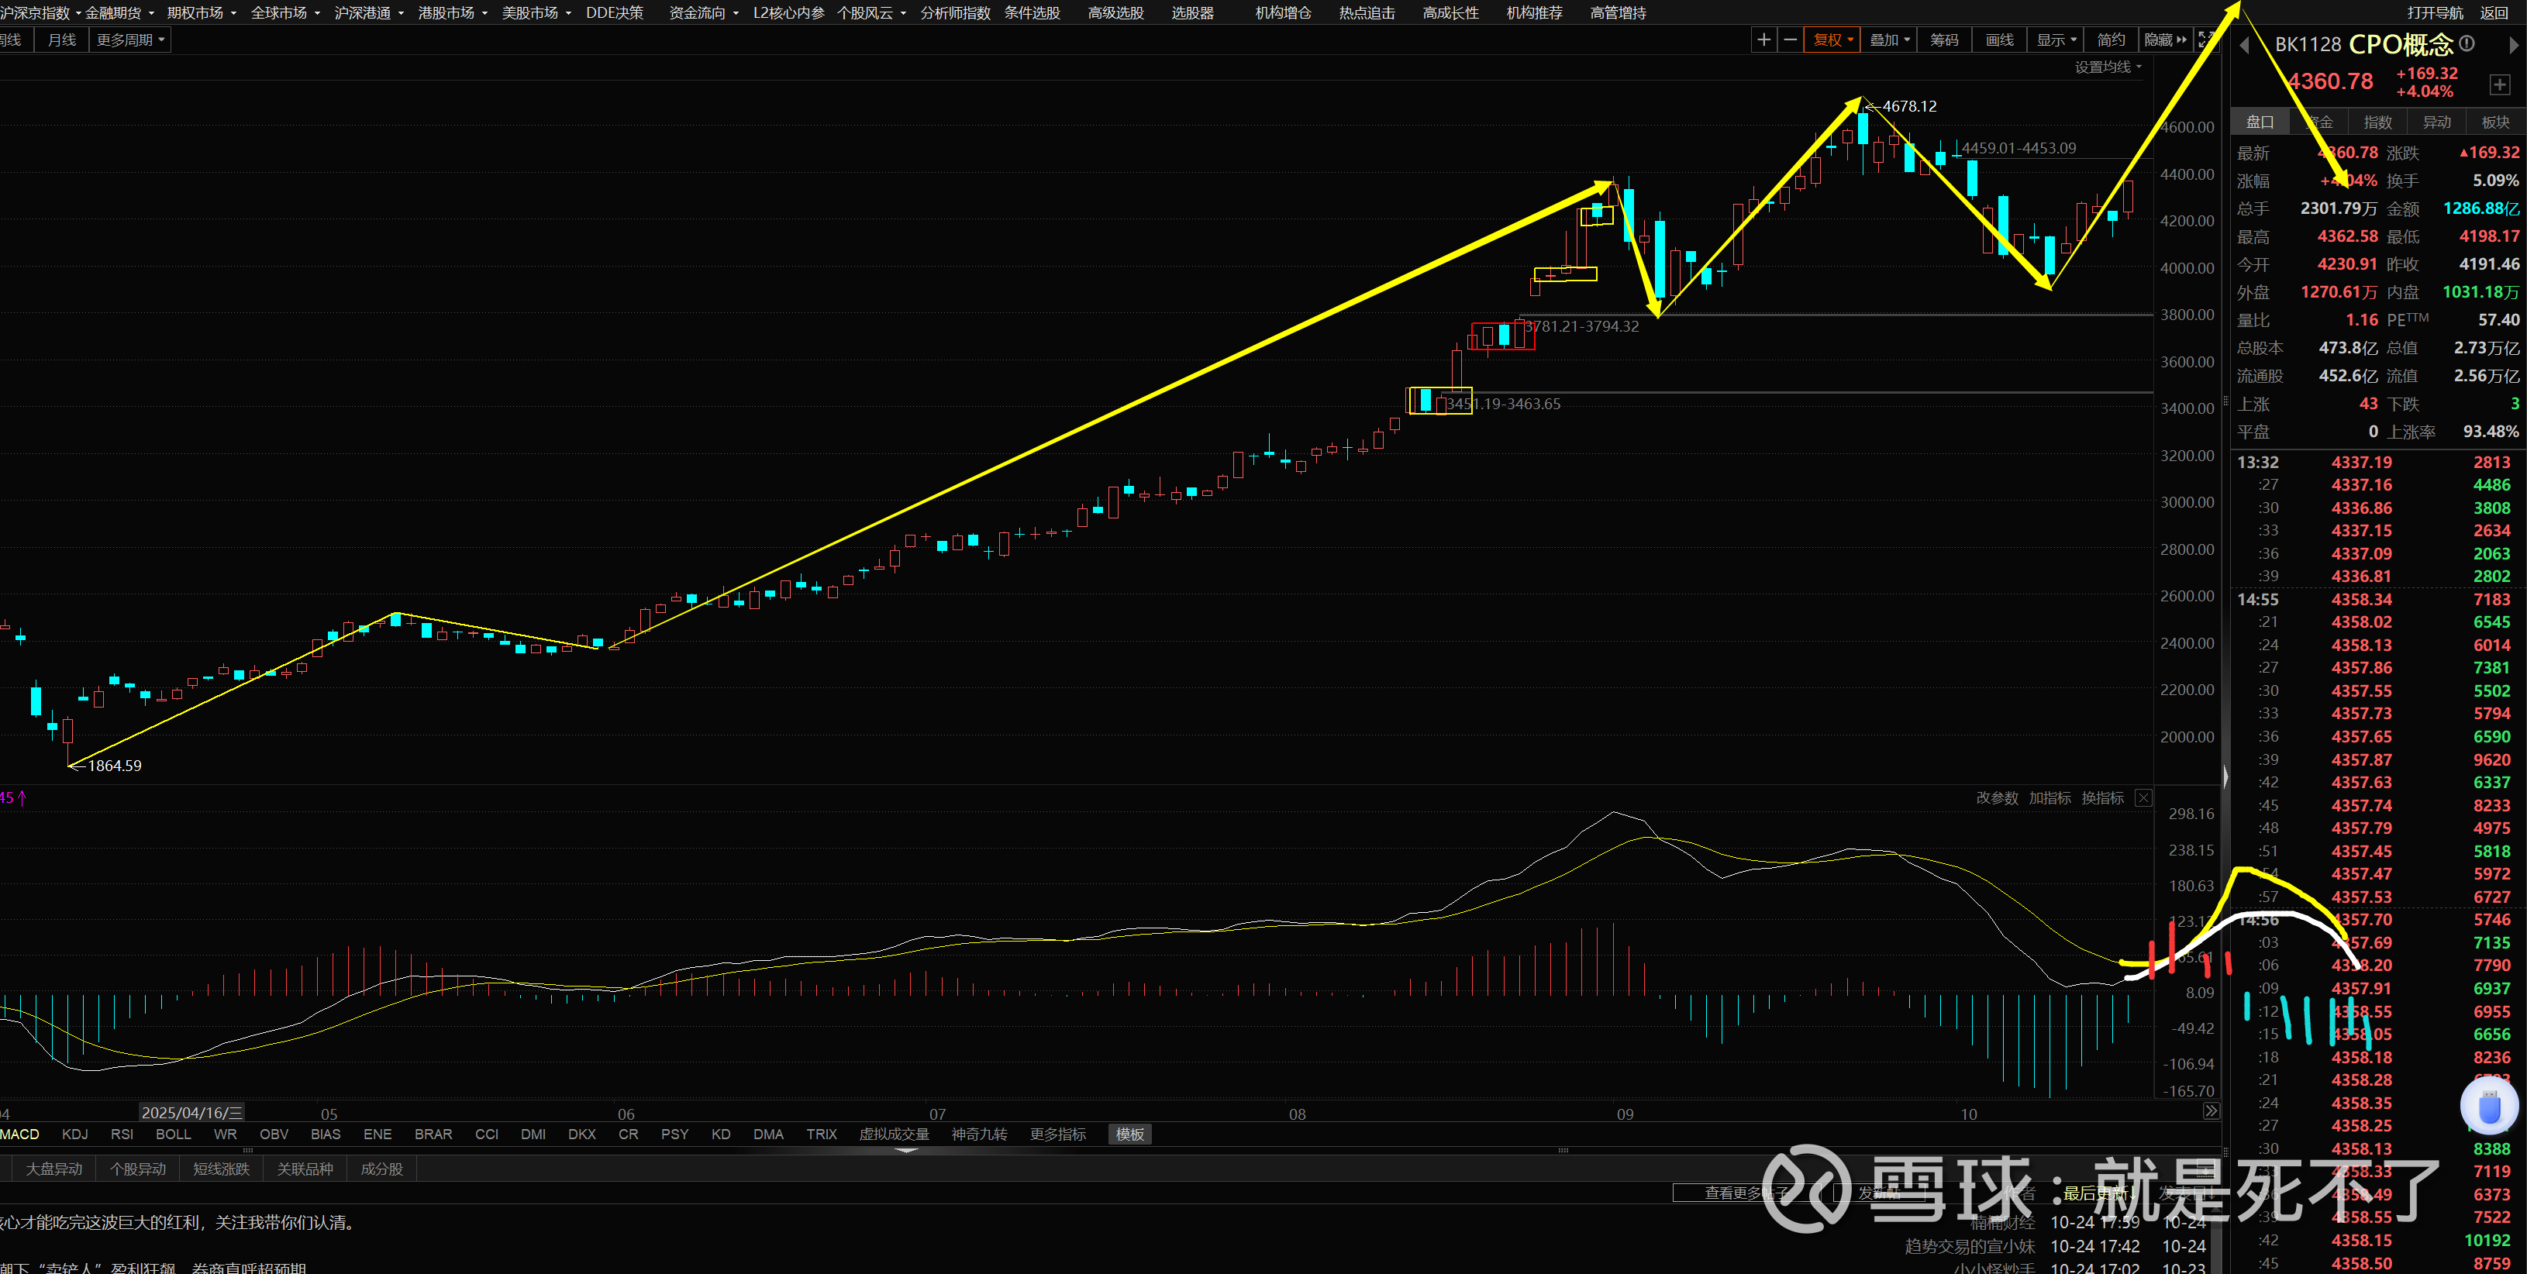
Task: Zoom in chart with plus icon
Action: 1763,40
